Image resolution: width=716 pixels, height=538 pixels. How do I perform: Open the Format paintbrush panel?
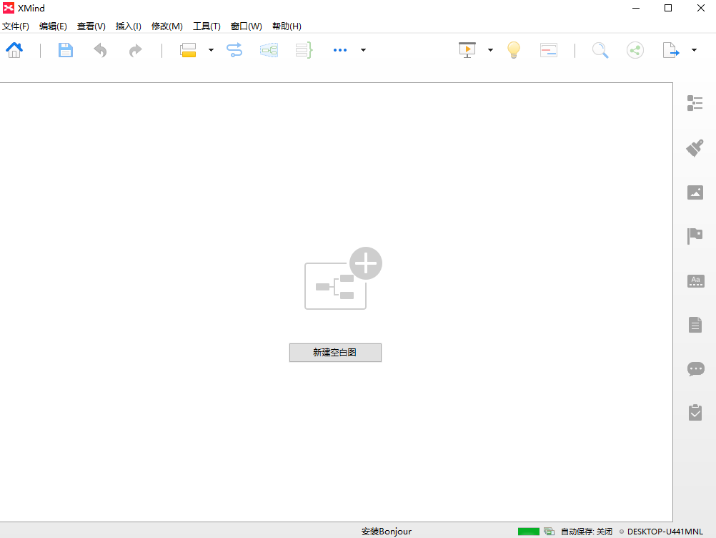pos(695,147)
